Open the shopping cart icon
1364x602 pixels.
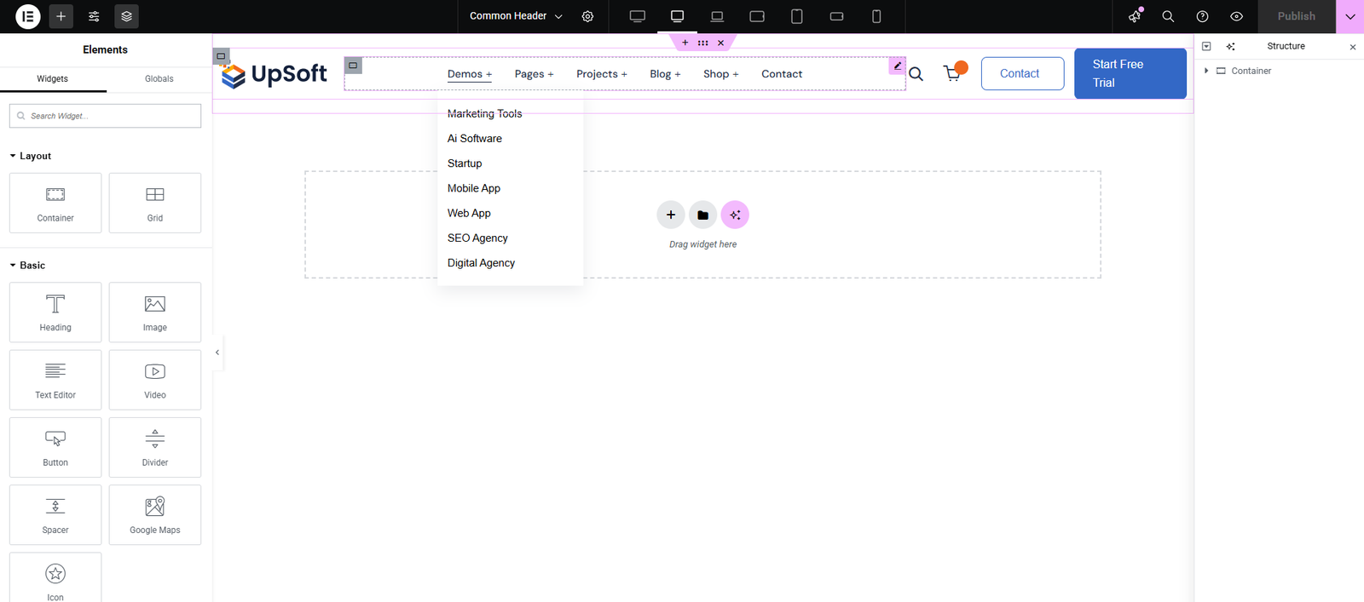(953, 73)
